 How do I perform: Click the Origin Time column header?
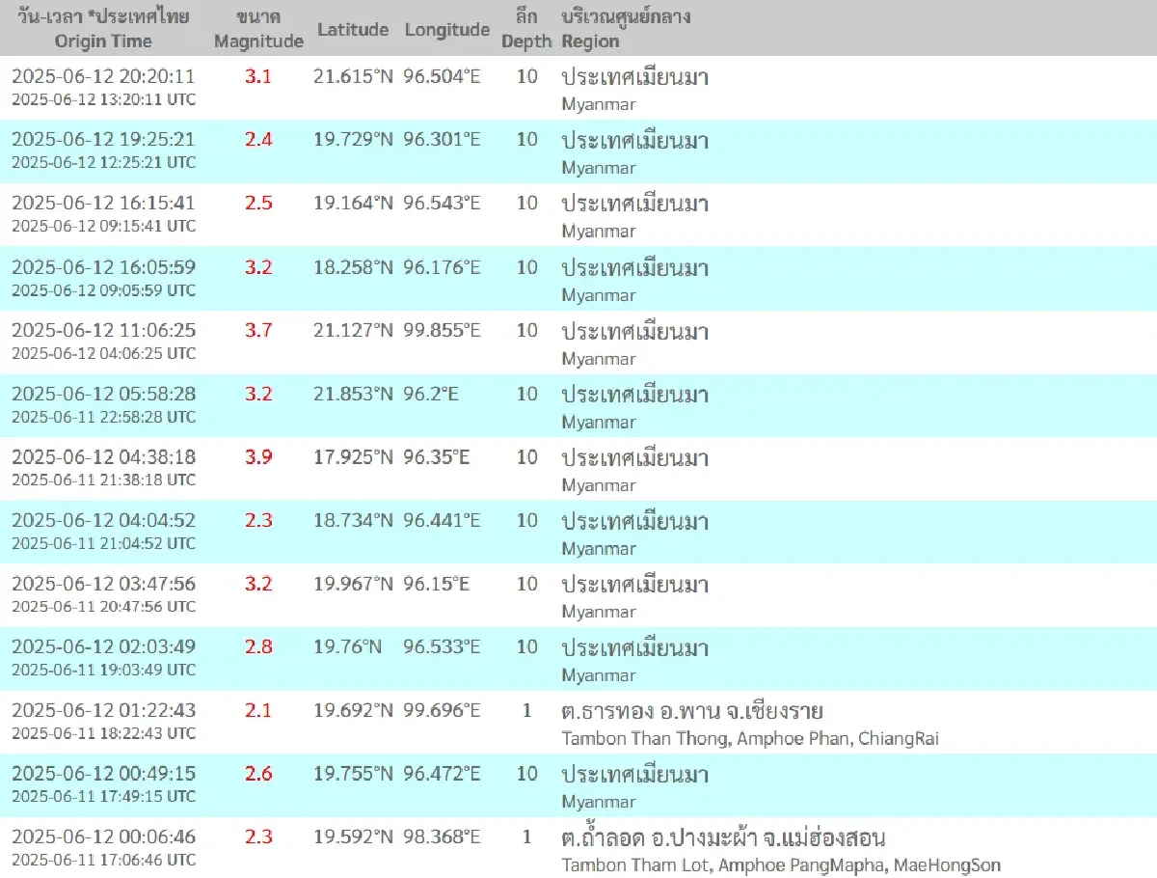(x=103, y=29)
